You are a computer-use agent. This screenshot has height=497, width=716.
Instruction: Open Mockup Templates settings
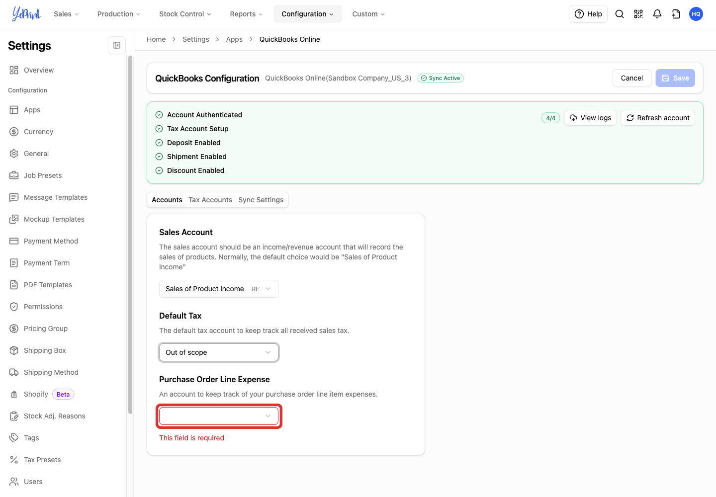[63, 219]
